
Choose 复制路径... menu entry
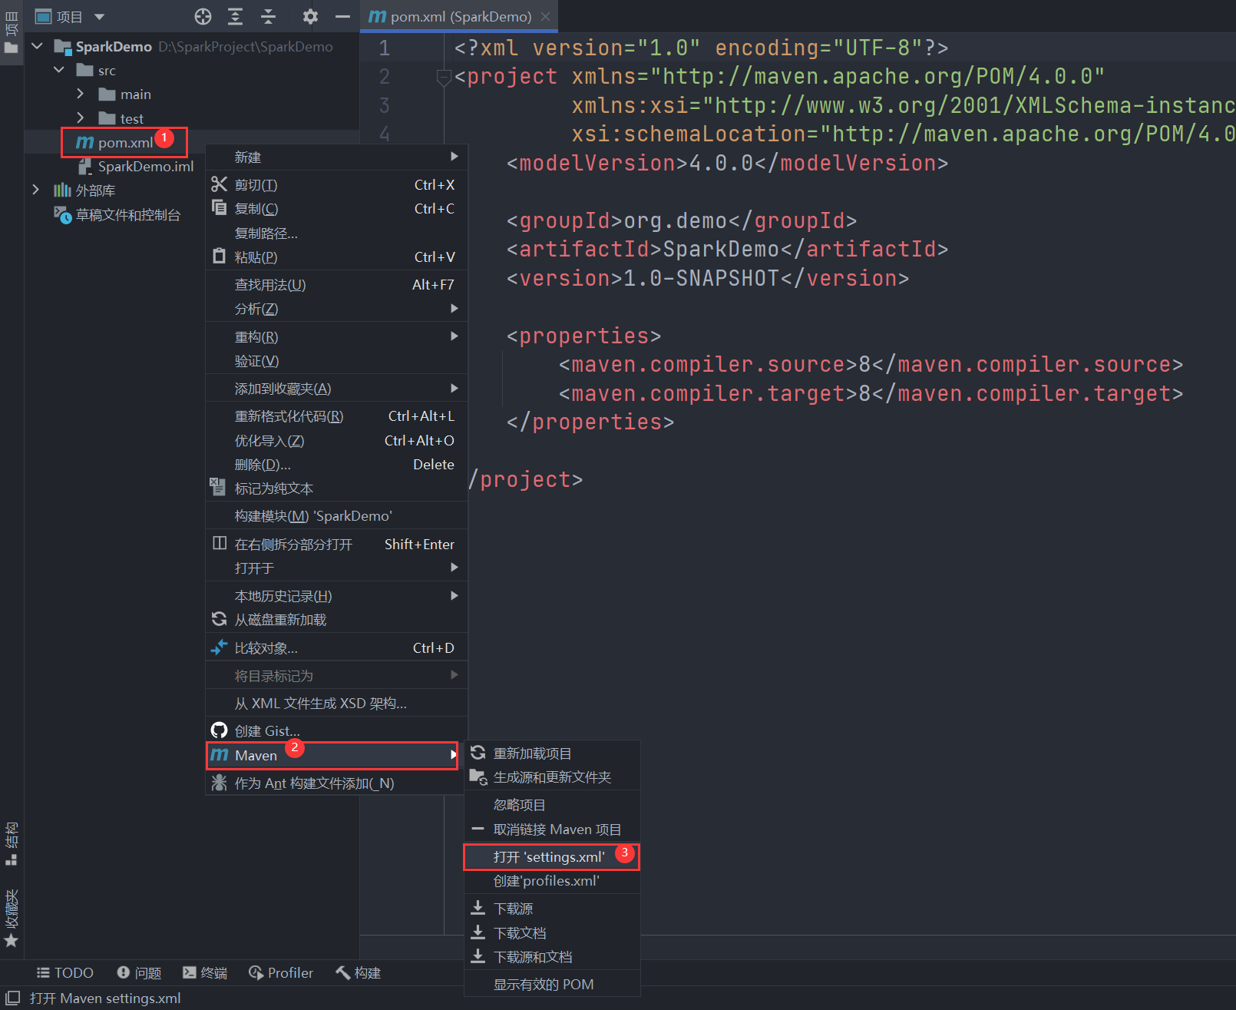click(x=336, y=233)
